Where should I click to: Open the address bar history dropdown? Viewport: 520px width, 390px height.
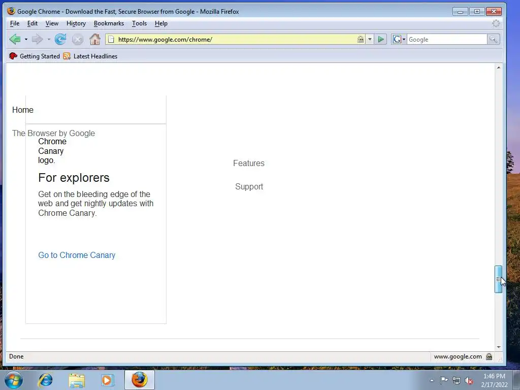tap(370, 40)
